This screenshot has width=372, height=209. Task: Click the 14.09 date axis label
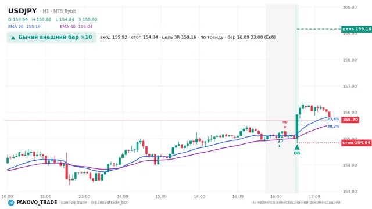(x=123, y=196)
